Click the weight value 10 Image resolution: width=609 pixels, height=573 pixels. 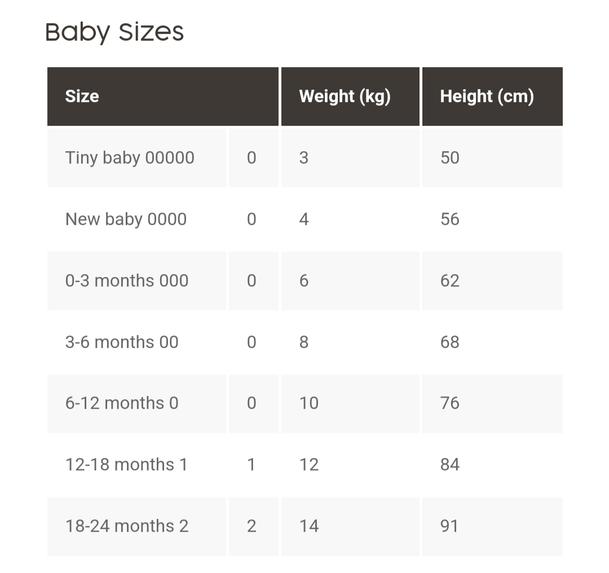point(309,403)
